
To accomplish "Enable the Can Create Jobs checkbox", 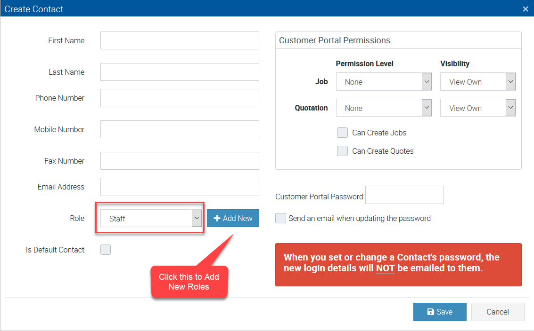I will [x=342, y=133].
